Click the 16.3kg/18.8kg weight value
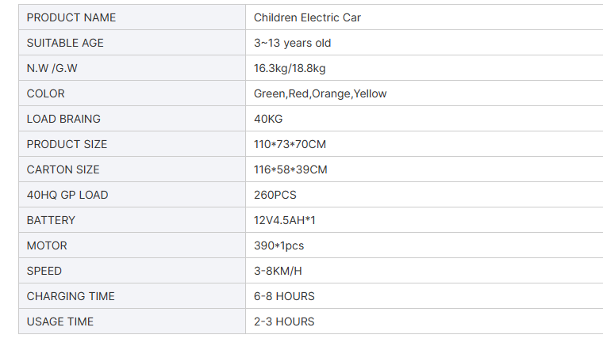Viewport: 603px width, 350px height. click(x=290, y=68)
